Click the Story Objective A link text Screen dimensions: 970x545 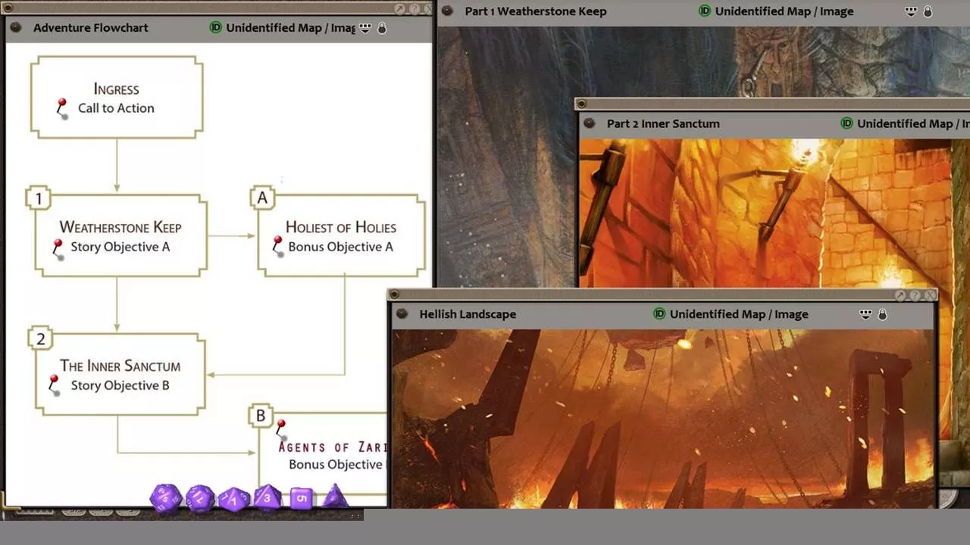[120, 247]
